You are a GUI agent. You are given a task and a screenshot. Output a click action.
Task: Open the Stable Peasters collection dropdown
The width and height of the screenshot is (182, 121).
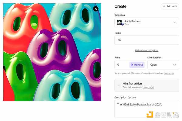(147, 22)
